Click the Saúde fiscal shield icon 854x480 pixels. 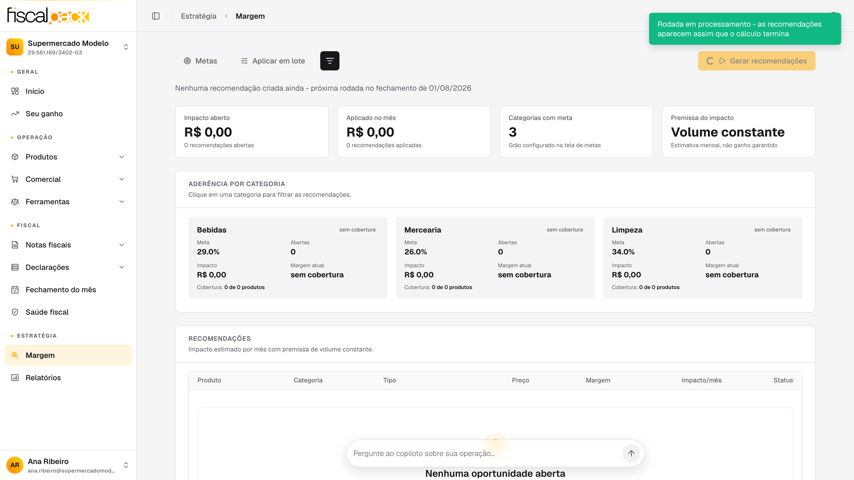click(15, 312)
